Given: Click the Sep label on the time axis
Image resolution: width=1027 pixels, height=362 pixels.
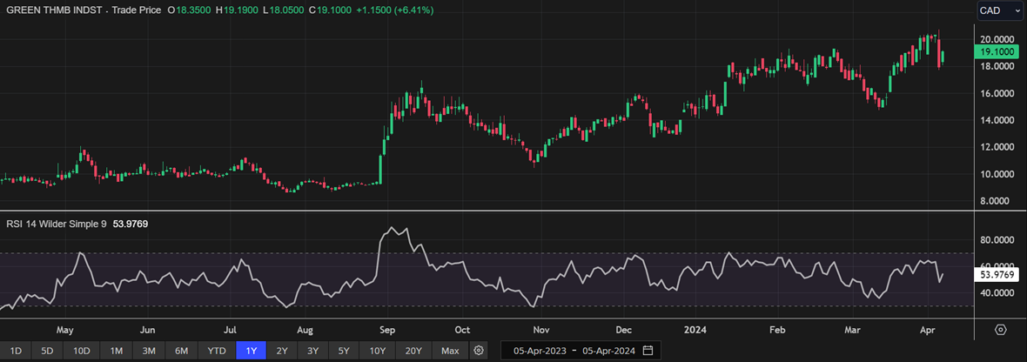Looking at the screenshot, I should tap(386, 329).
